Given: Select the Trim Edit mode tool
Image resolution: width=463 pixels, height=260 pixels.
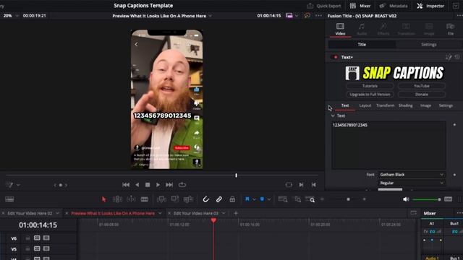Looking at the screenshot, I should pyautogui.click(x=117, y=199).
